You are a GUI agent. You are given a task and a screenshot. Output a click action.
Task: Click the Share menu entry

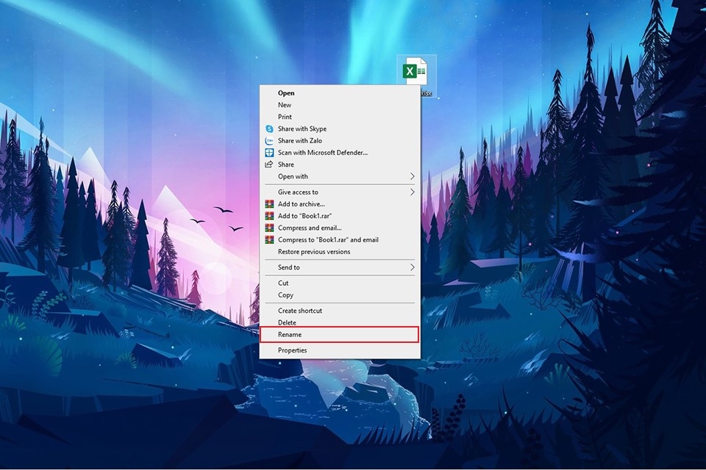[340, 164]
